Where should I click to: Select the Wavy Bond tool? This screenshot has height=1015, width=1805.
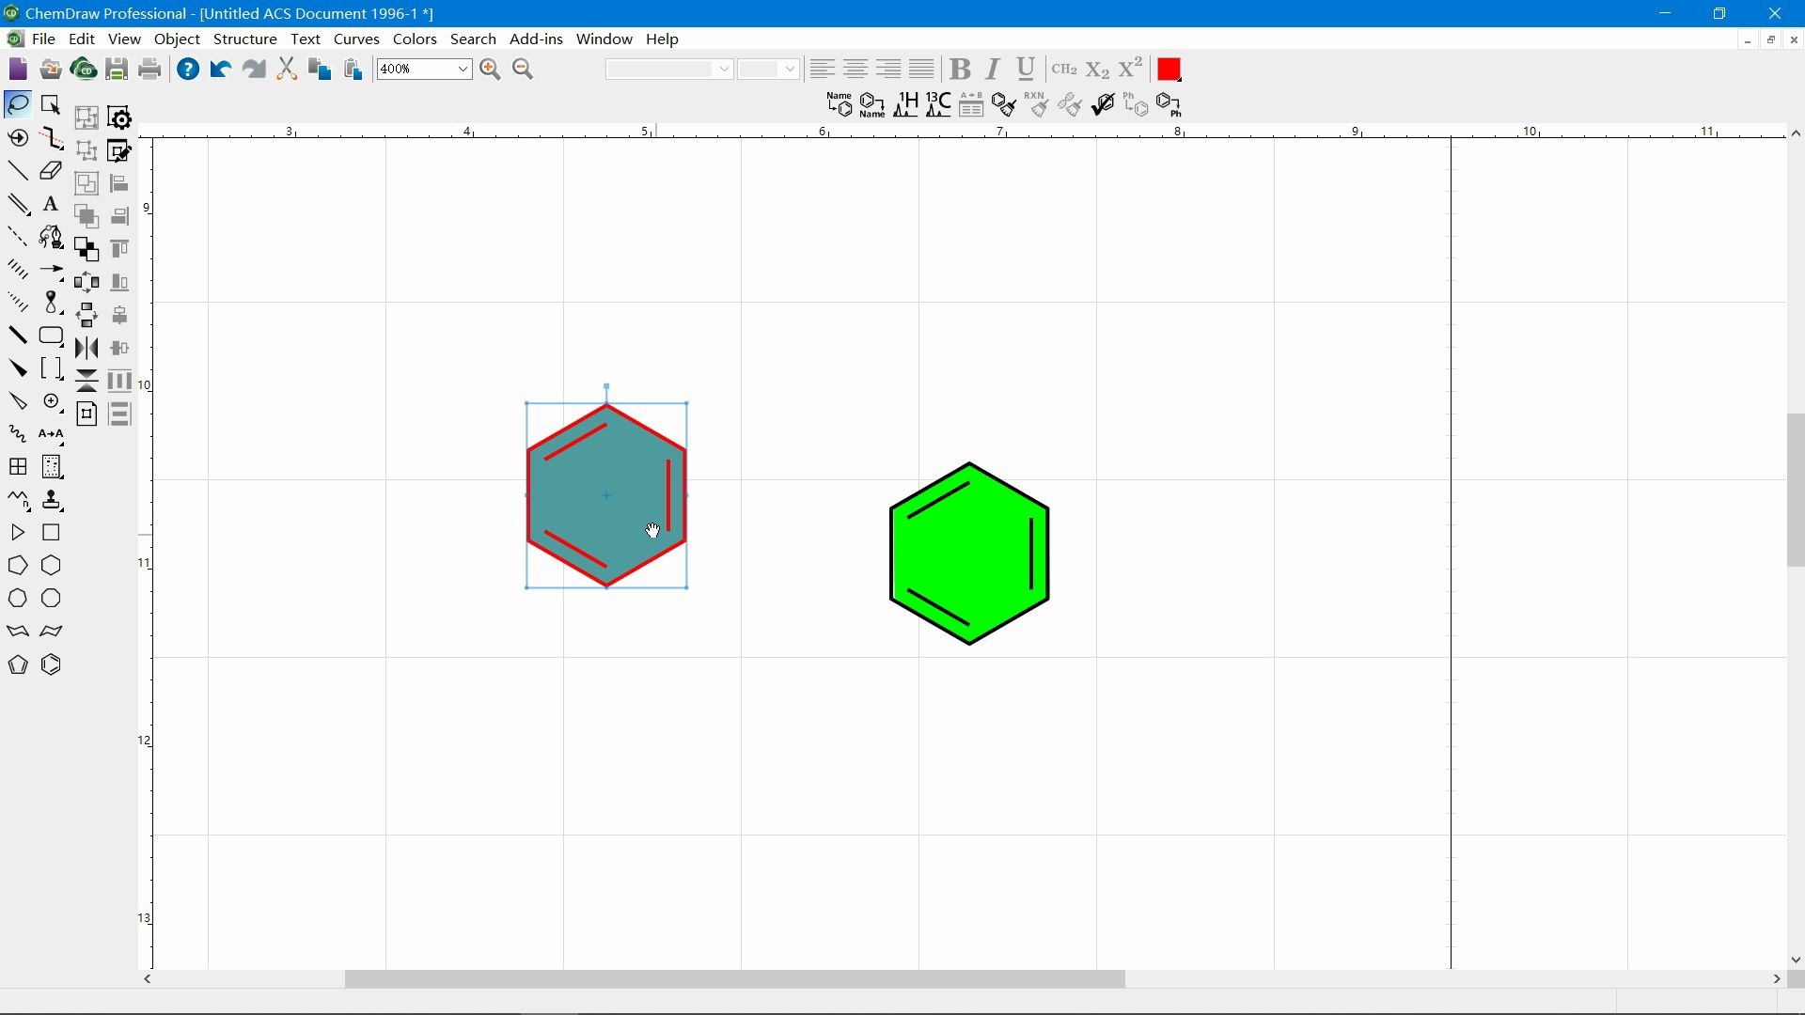(18, 434)
